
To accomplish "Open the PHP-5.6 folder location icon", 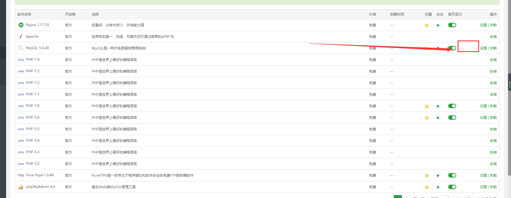I will point(427,118).
